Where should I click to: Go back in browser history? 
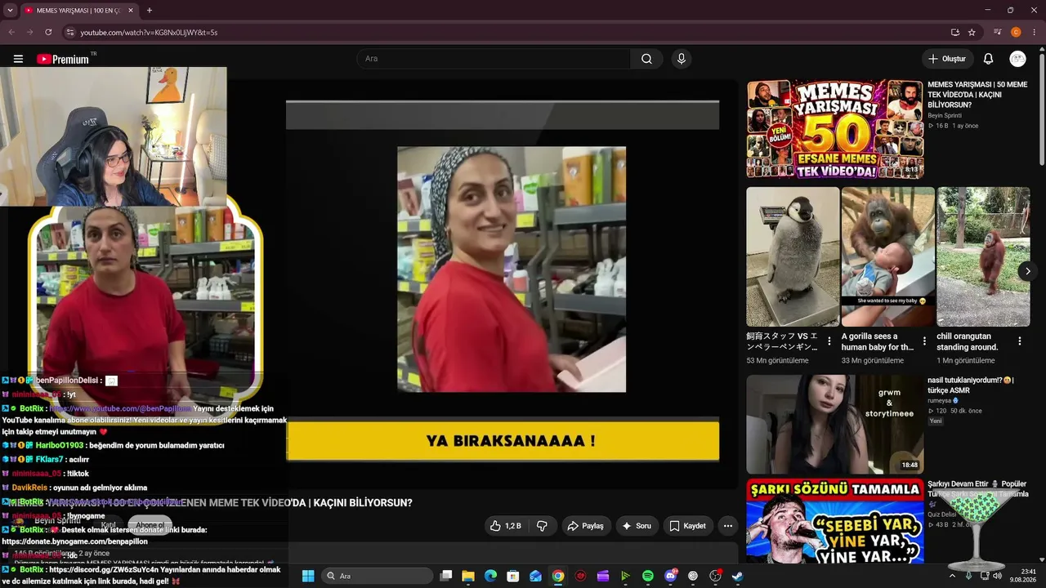pyautogui.click(x=11, y=33)
